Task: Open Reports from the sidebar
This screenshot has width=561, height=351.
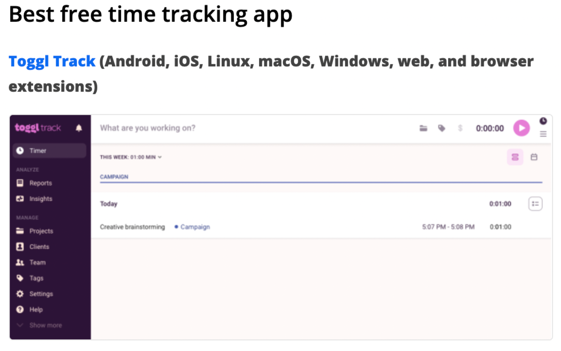Action: click(40, 183)
